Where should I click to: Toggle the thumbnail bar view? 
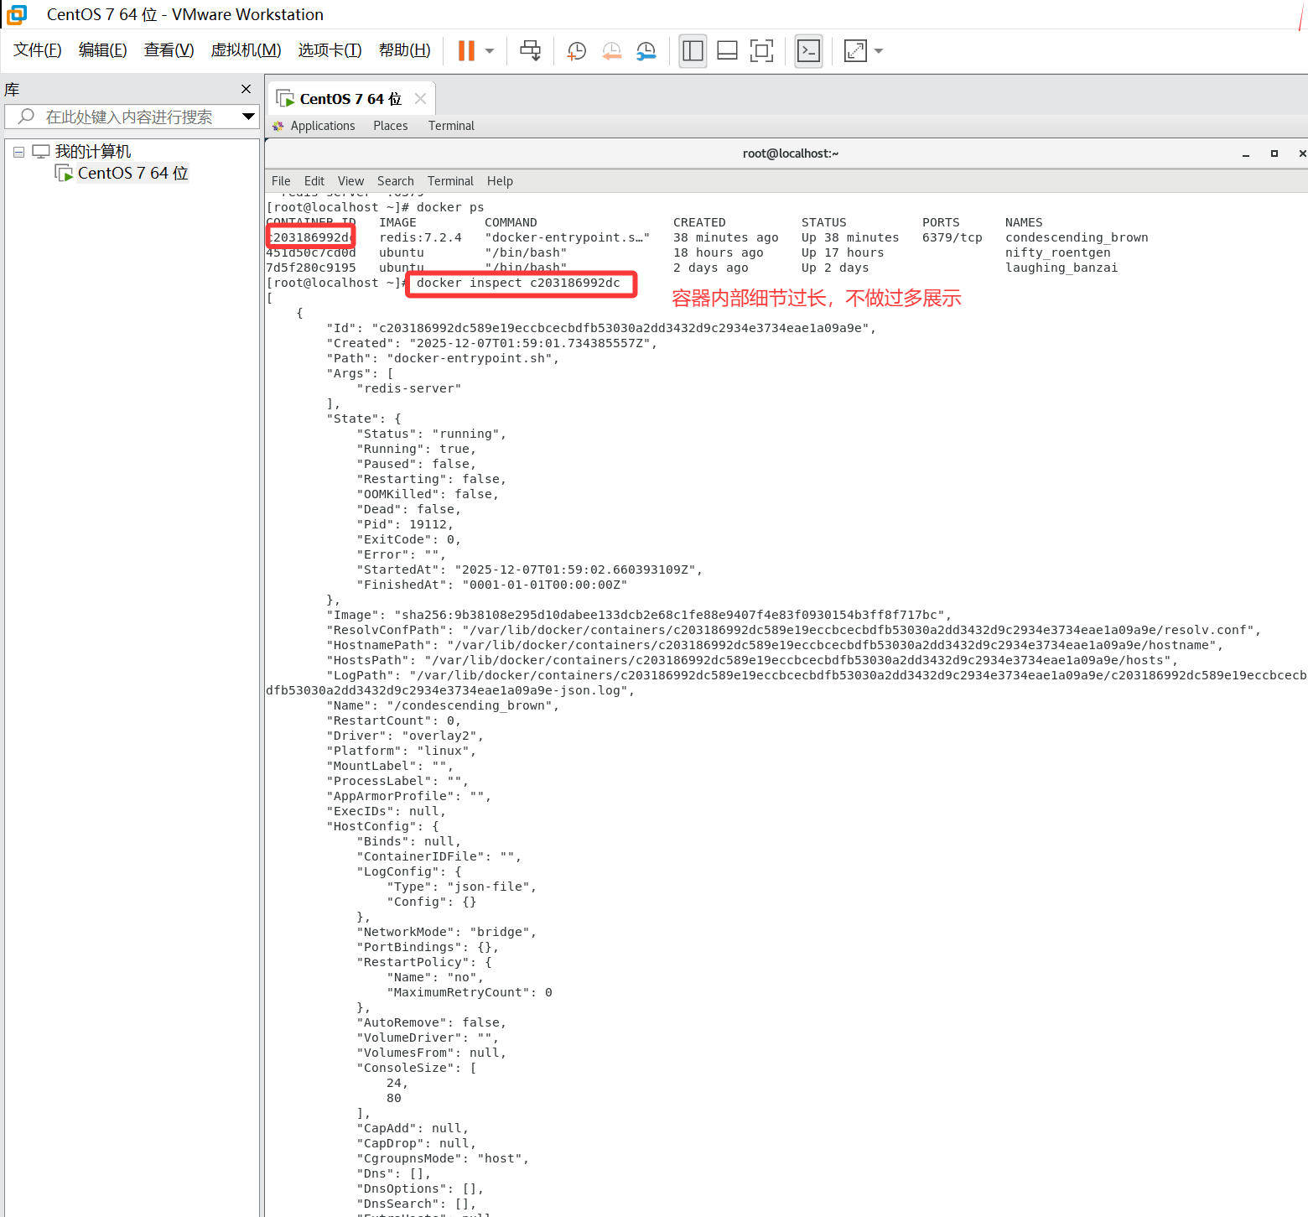[727, 51]
